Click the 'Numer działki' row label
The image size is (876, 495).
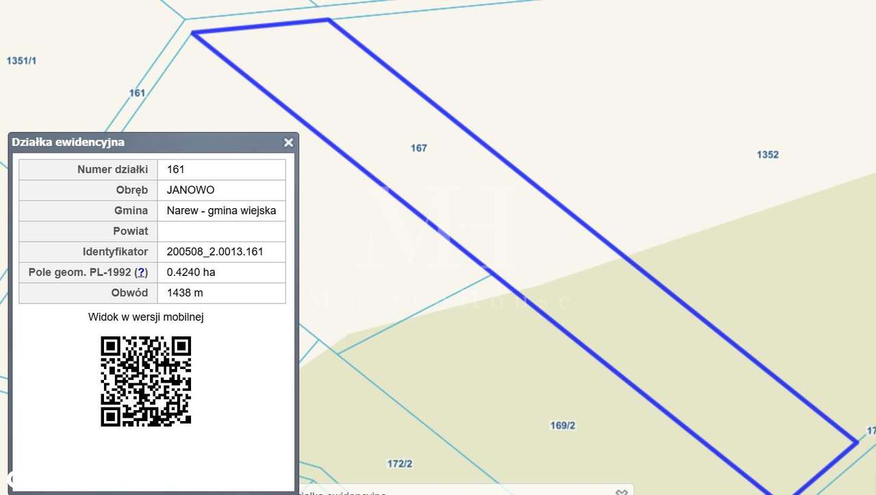point(113,169)
